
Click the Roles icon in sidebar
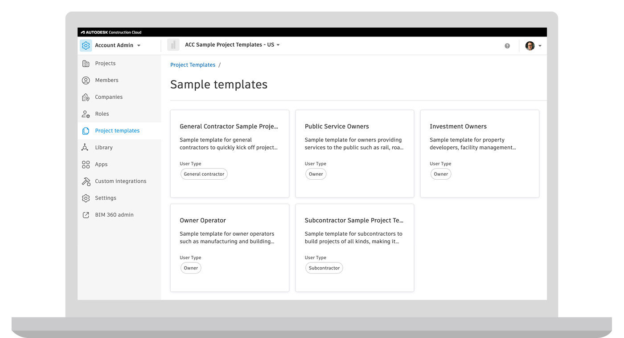86,114
